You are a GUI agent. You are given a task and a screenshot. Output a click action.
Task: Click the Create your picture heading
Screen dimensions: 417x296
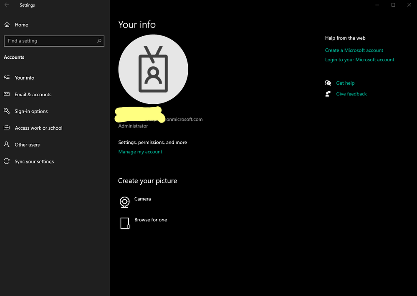[x=148, y=181]
